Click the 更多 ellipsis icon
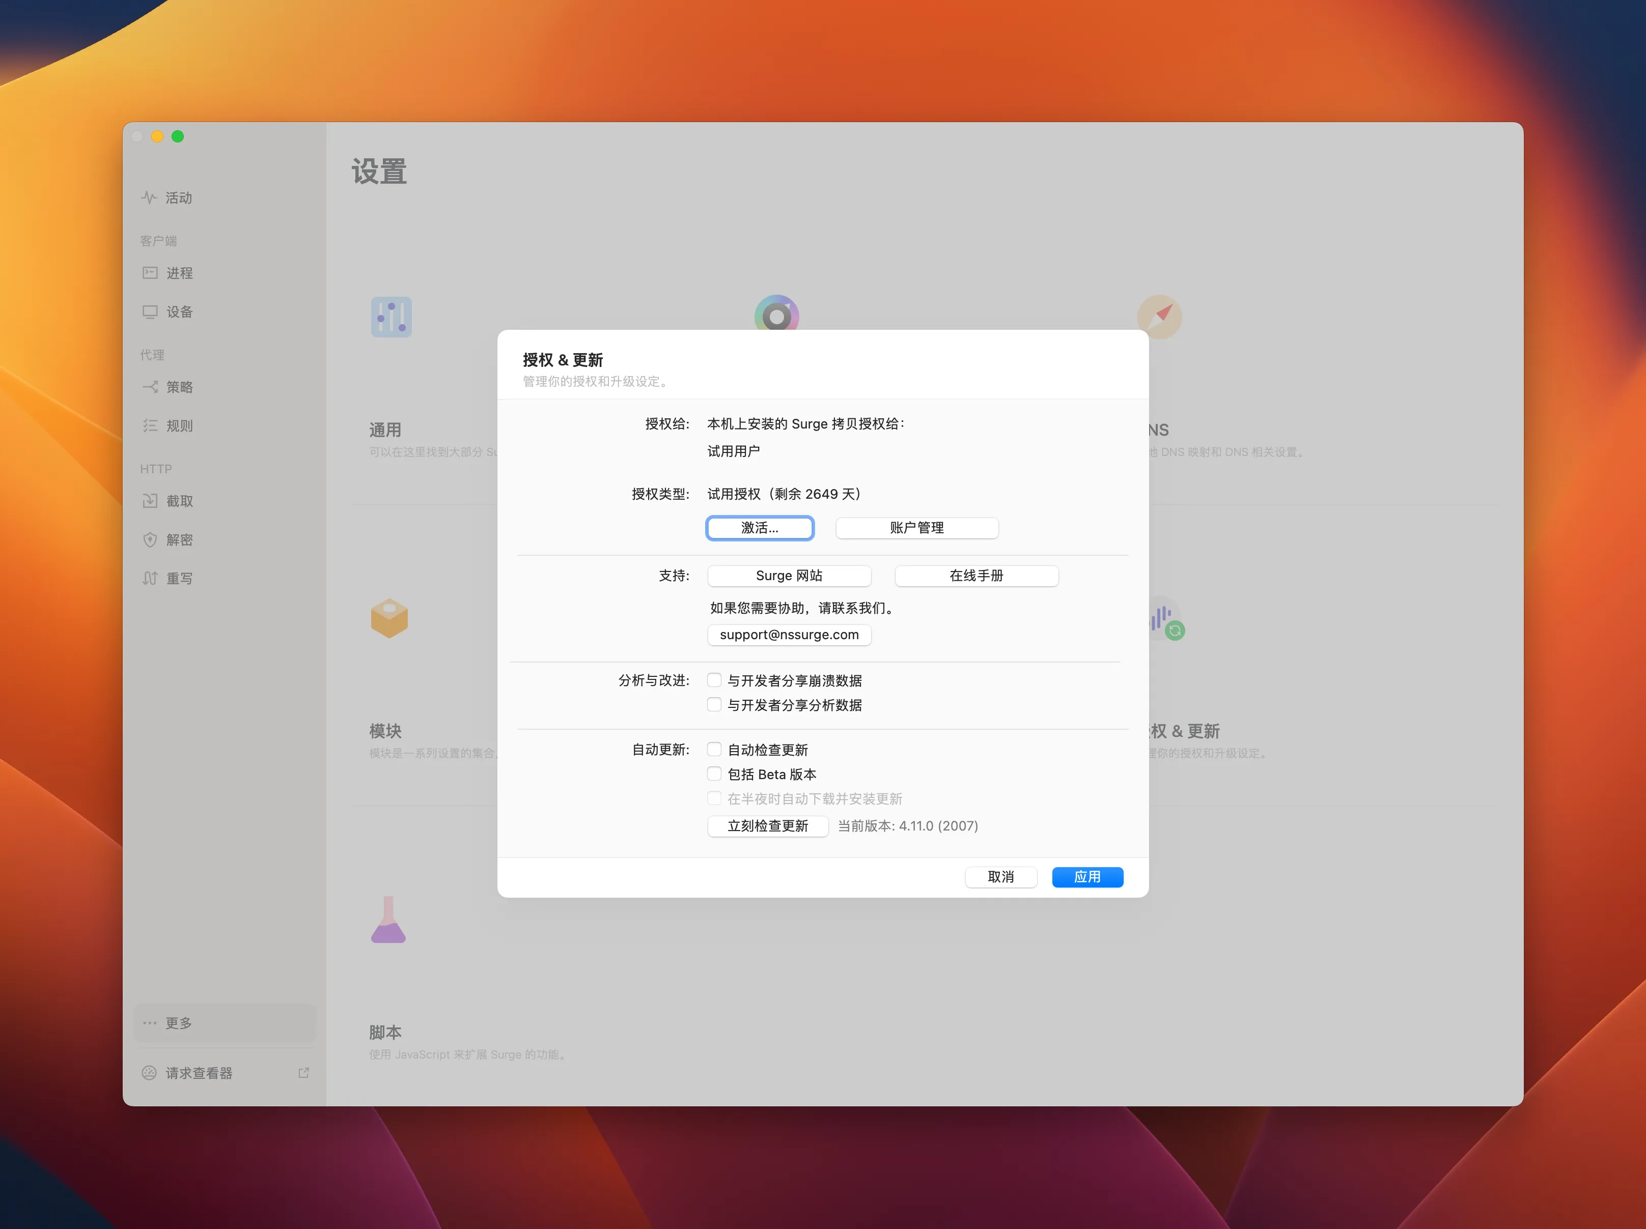This screenshot has height=1229, width=1646. pyautogui.click(x=150, y=1023)
